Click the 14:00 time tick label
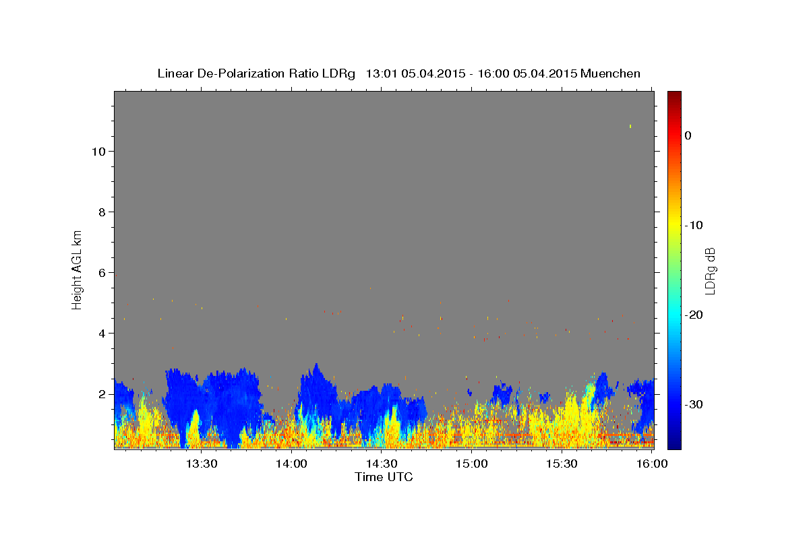 pos(292,464)
